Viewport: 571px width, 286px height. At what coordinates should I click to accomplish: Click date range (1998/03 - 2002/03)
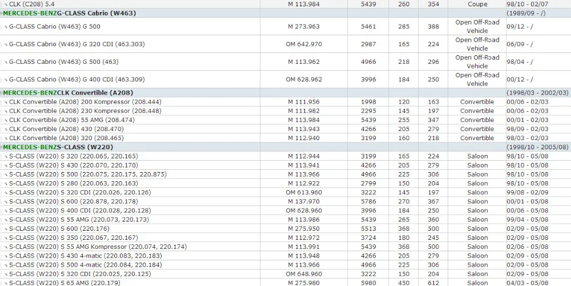tap(537, 93)
